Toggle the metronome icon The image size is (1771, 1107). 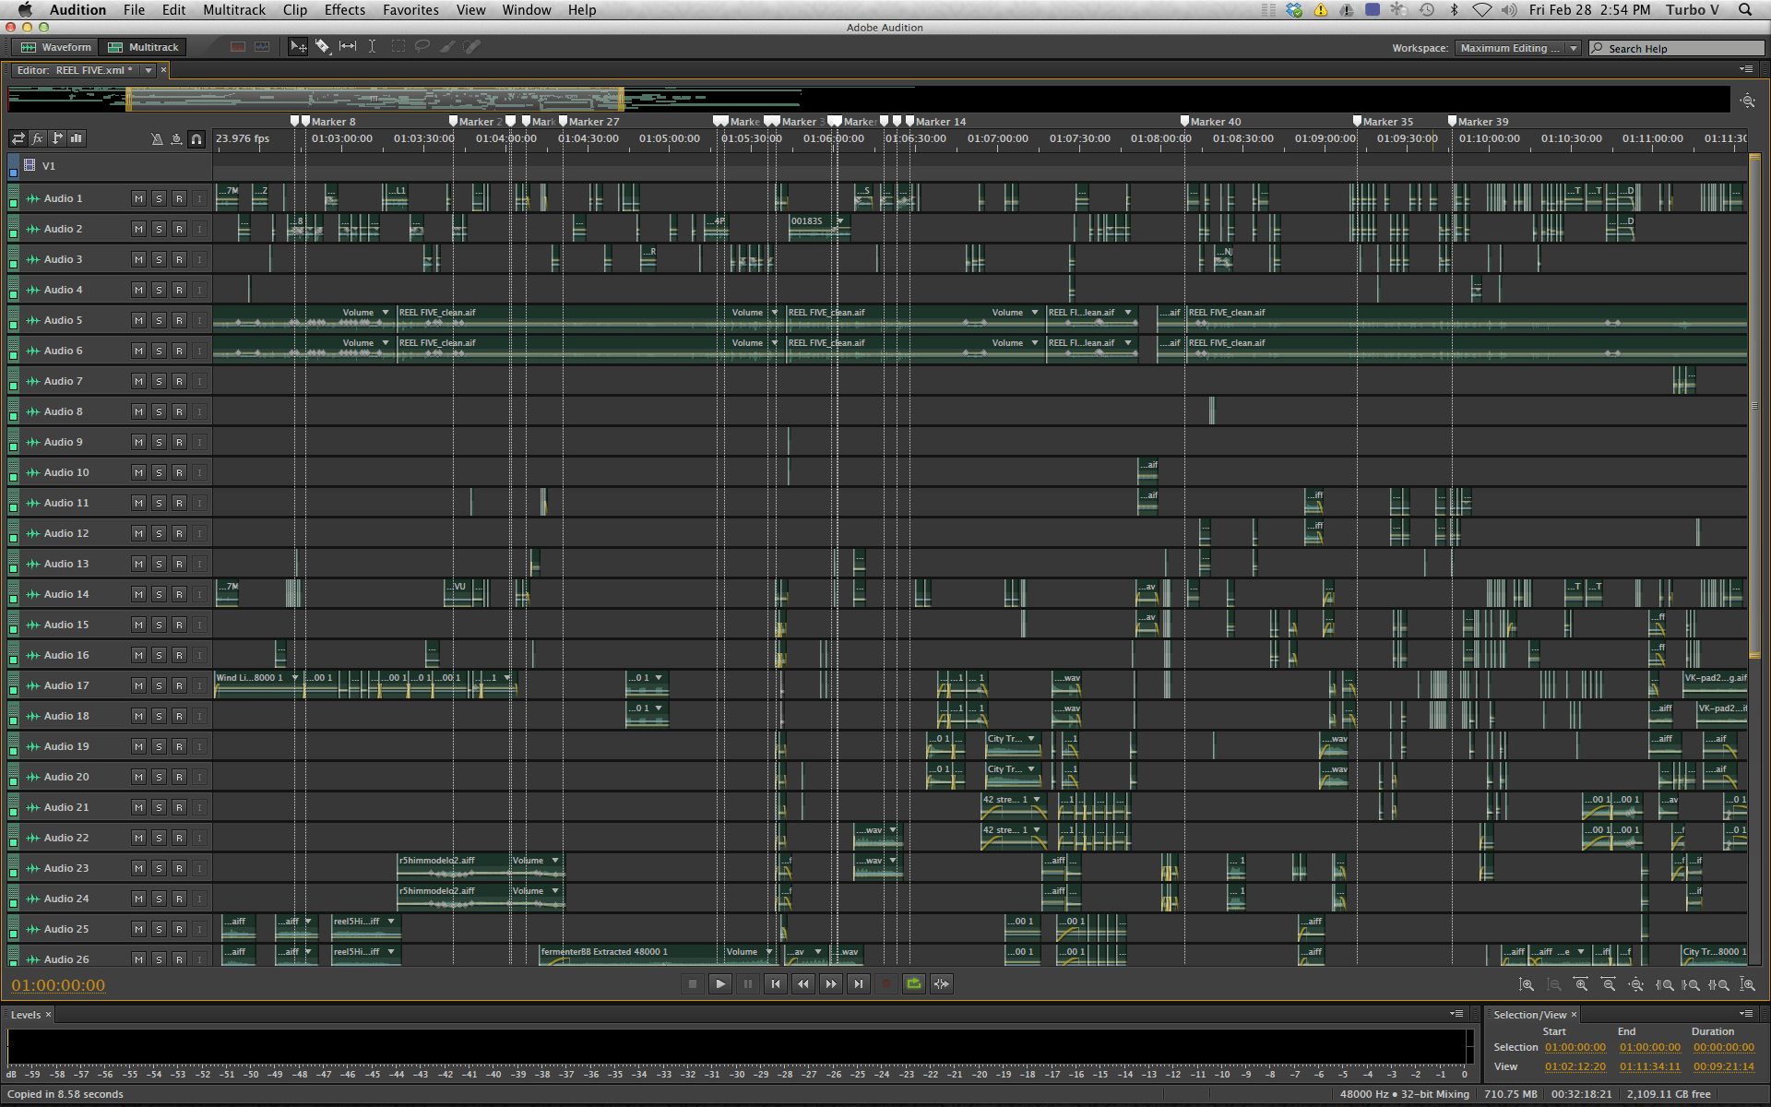click(157, 138)
